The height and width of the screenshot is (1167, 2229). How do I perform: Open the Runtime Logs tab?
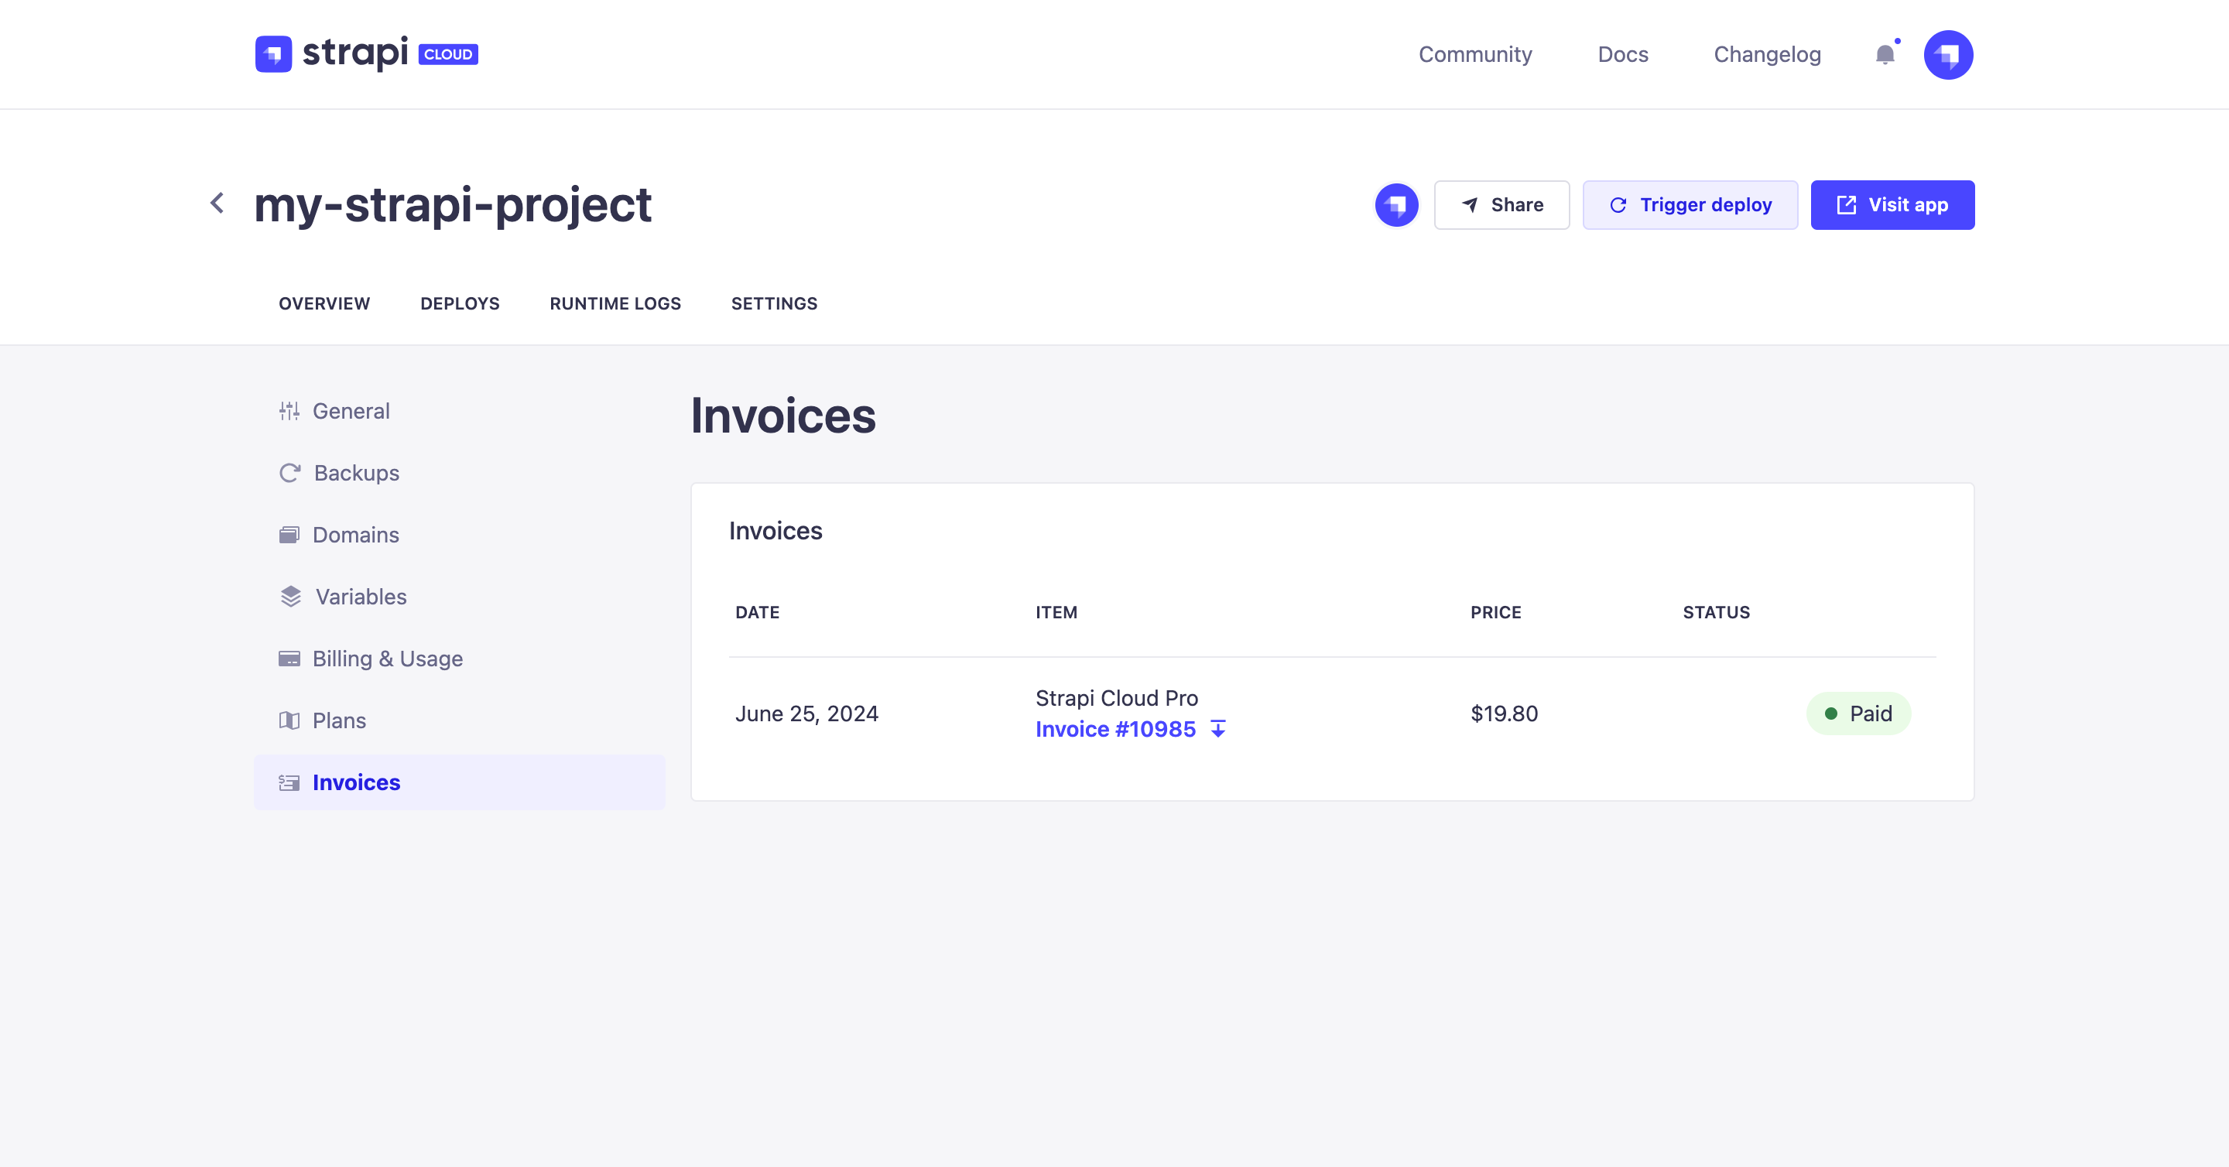[615, 303]
